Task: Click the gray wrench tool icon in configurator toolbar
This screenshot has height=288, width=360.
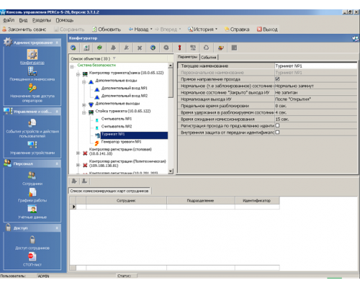Action: coord(127,48)
